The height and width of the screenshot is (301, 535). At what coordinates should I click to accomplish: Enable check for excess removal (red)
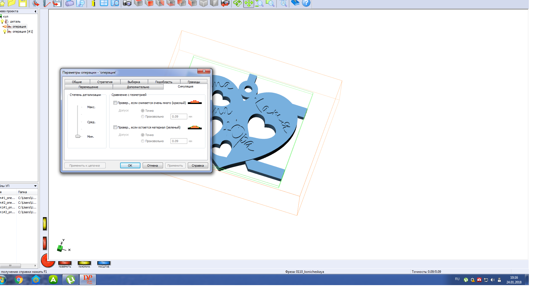point(115,103)
